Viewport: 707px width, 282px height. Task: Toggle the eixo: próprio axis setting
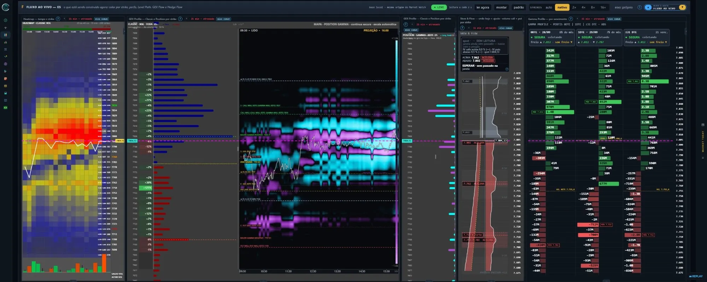(624, 7)
